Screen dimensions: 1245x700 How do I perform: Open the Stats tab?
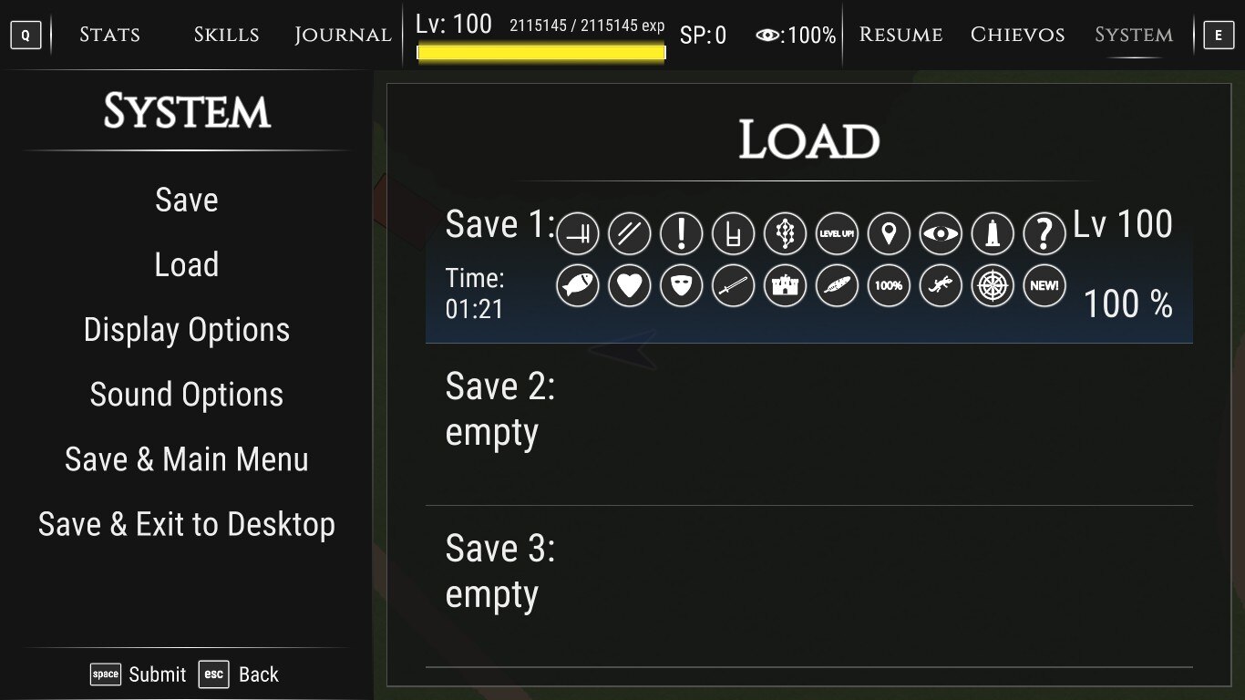[x=109, y=35]
